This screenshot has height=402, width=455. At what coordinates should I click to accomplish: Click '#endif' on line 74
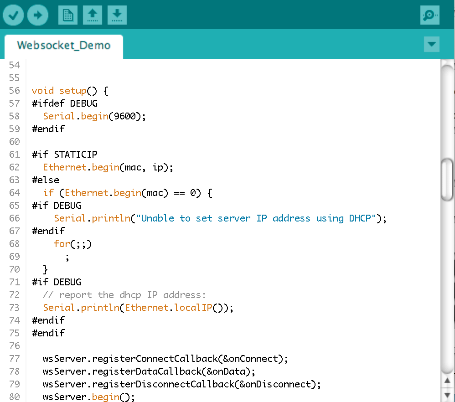click(x=48, y=320)
